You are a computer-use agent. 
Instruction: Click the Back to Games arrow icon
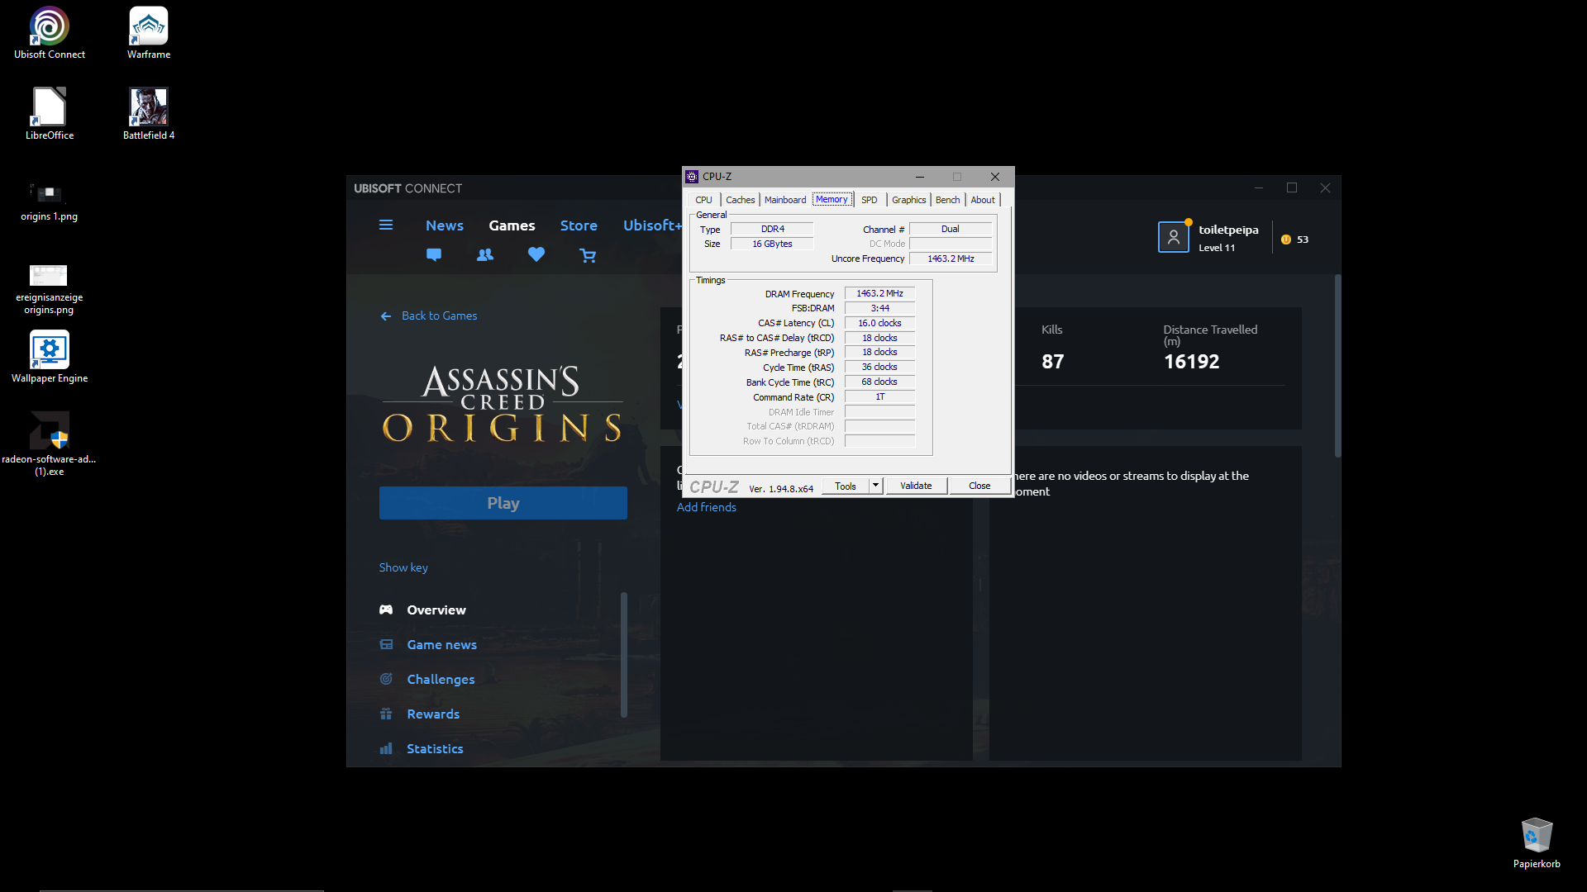pyautogui.click(x=386, y=316)
